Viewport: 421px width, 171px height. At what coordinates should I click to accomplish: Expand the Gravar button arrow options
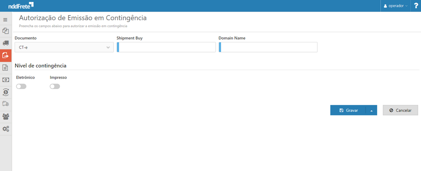pyautogui.click(x=371, y=110)
